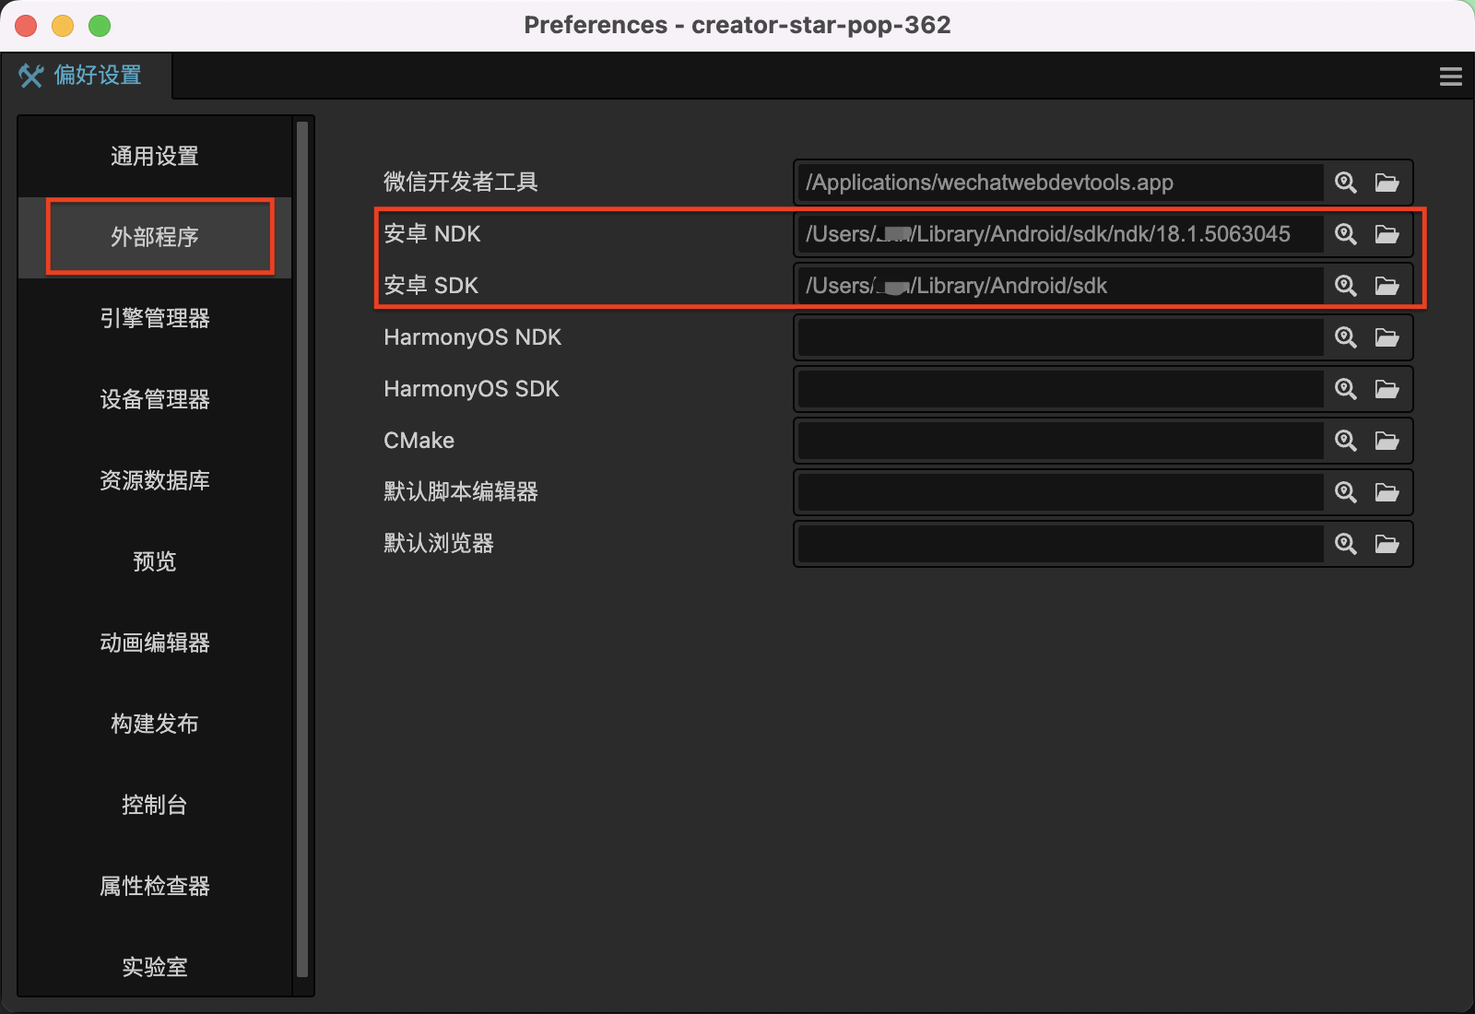Open the 资源数据库 settings

click(x=154, y=480)
